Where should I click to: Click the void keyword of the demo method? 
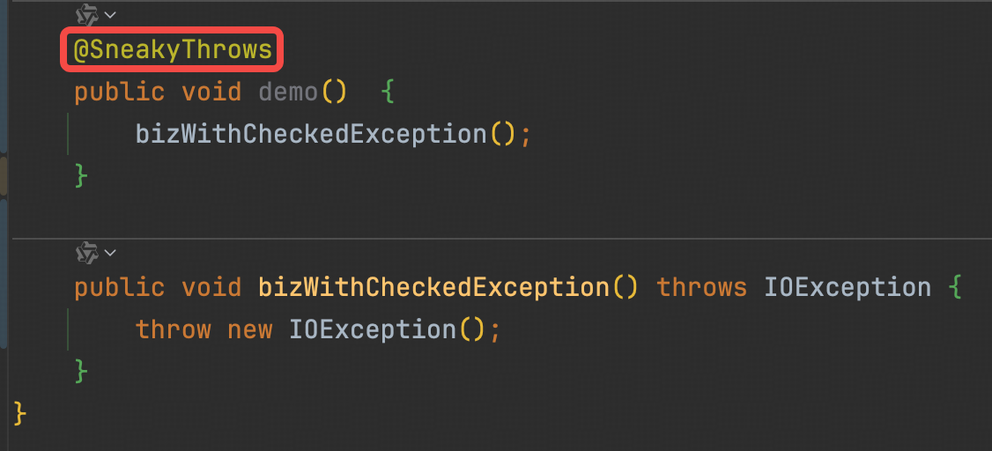[211, 92]
